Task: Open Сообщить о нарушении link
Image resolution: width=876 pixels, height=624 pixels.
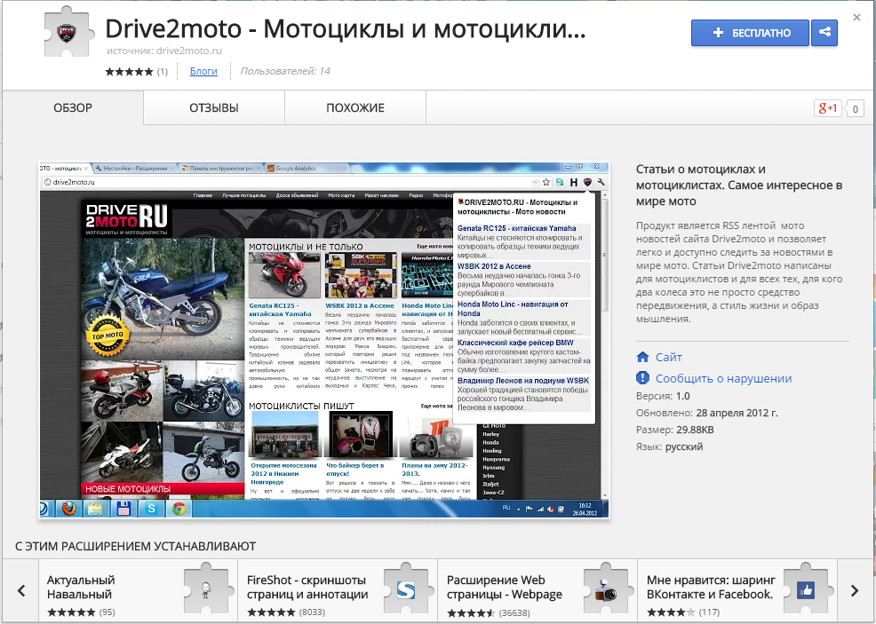Action: [723, 378]
